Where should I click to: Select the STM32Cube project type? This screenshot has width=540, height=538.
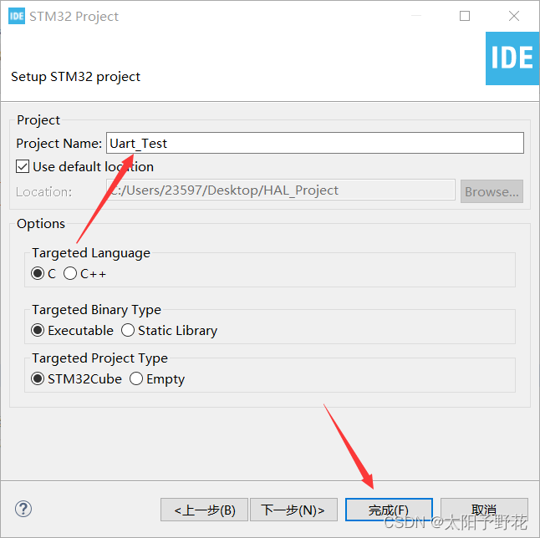point(37,378)
